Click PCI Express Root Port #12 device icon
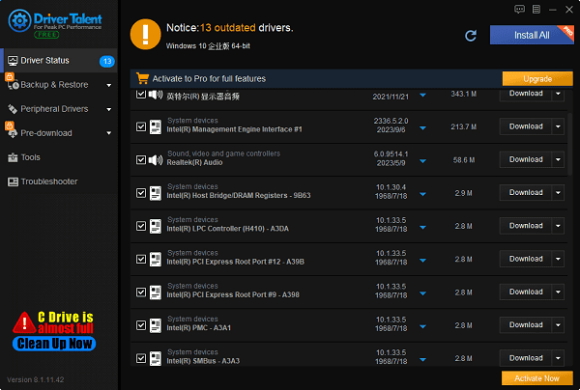This screenshot has height=390, width=580. coord(156,259)
